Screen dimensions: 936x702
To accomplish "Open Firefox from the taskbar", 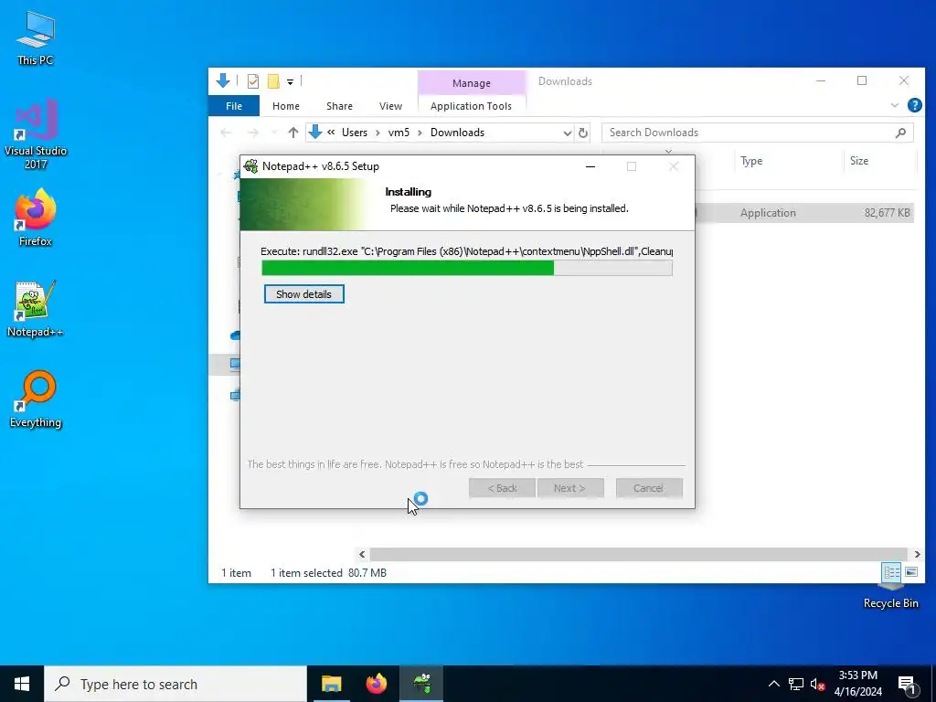I will 376,684.
